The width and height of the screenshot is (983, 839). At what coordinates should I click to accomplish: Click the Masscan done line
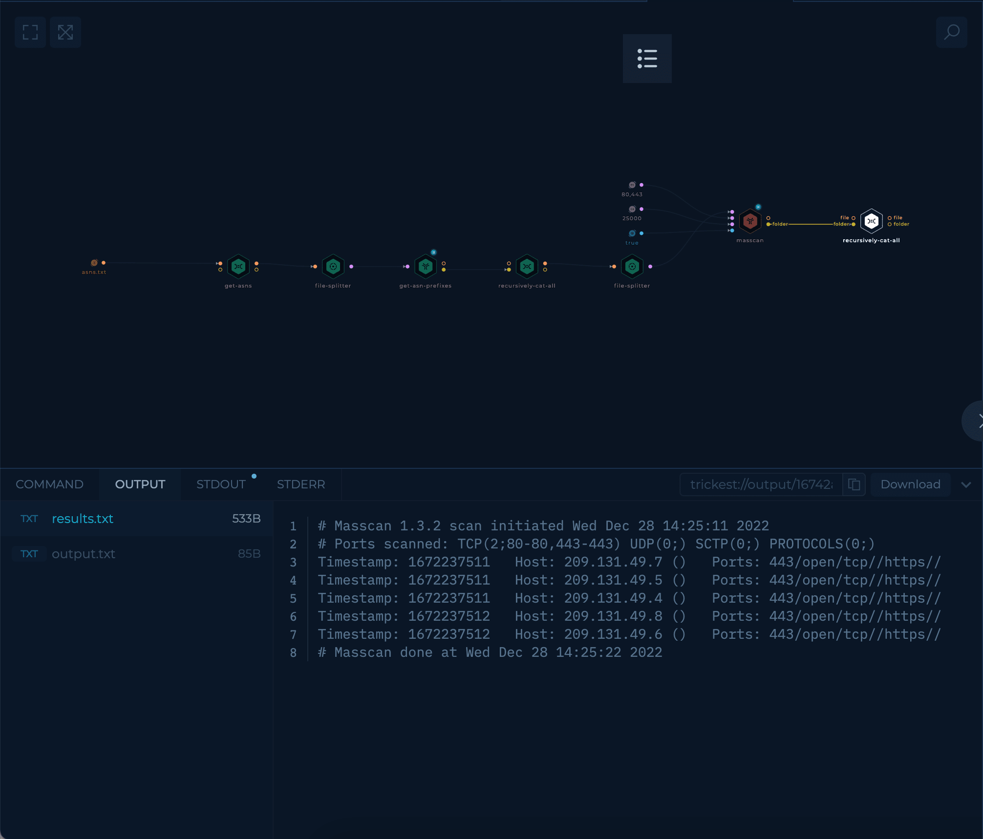[x=490, y=652]
